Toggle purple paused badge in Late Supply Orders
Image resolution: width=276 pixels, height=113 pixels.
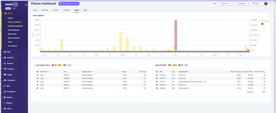70,65
